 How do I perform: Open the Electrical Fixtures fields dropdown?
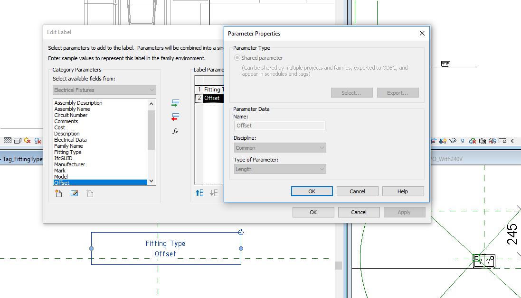pos(104,90)
